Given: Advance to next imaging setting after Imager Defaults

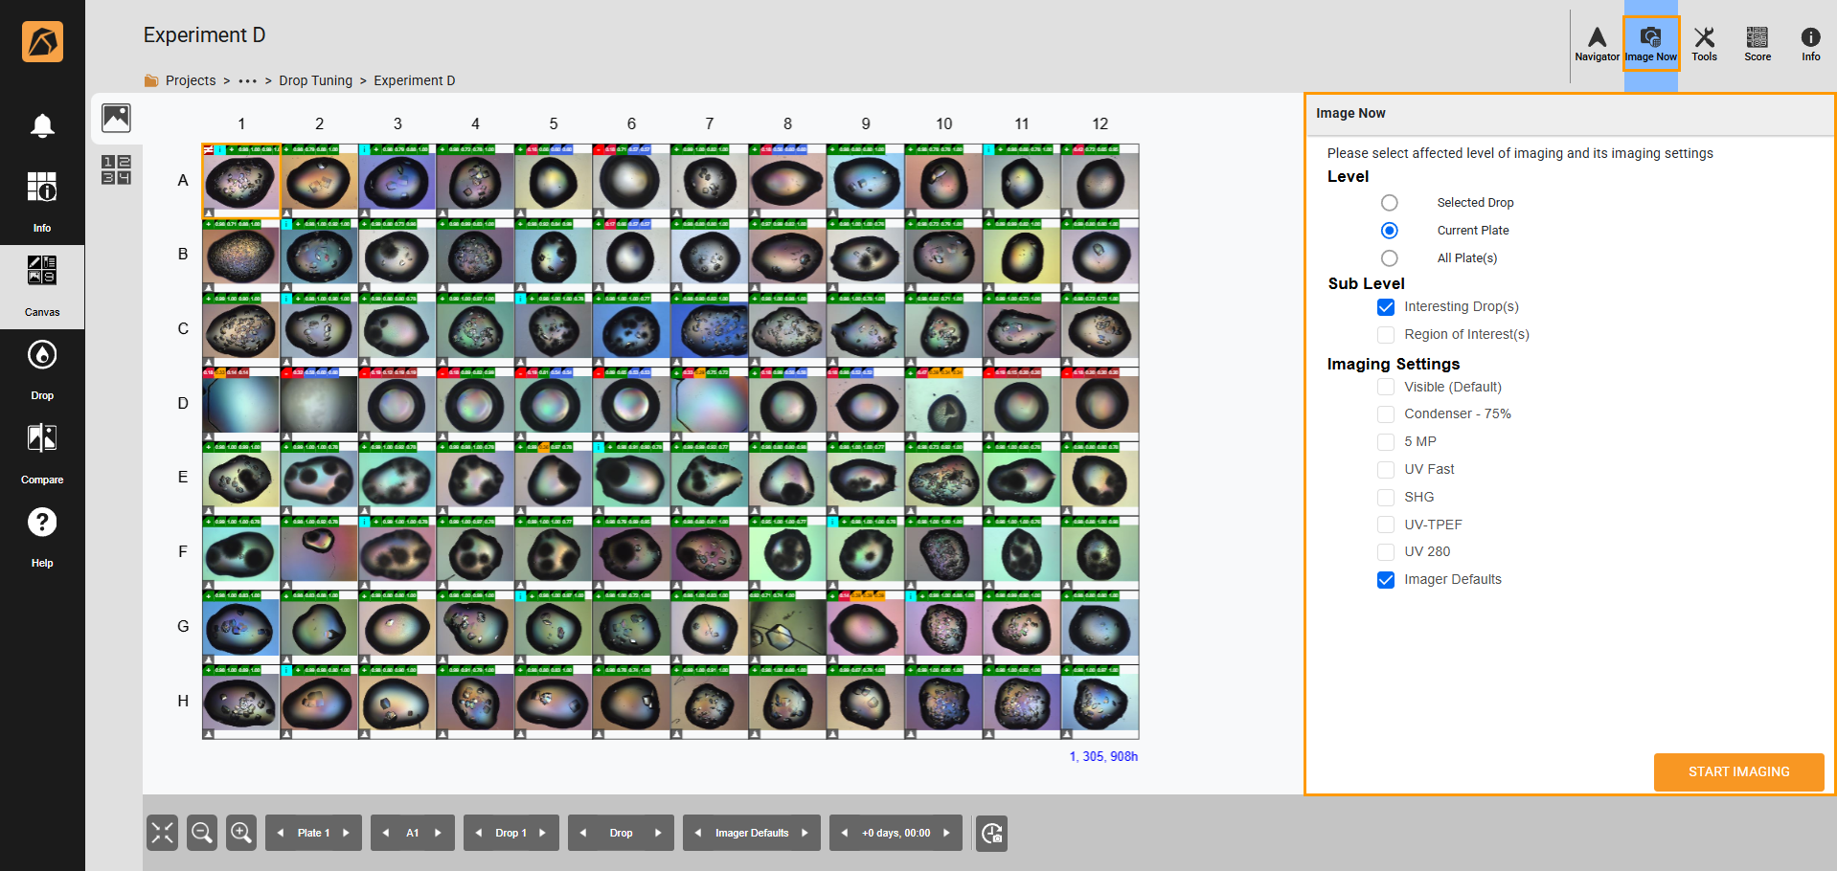Looking at the screenshot, I should point(805,833).
